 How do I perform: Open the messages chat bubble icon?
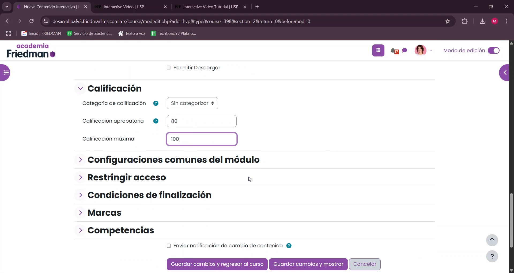point(405,50)
